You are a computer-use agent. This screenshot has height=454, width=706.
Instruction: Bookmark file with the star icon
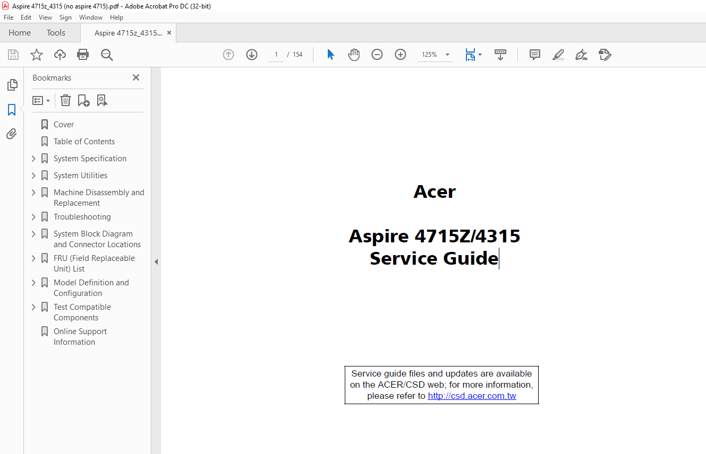click(x=37, y=55)
